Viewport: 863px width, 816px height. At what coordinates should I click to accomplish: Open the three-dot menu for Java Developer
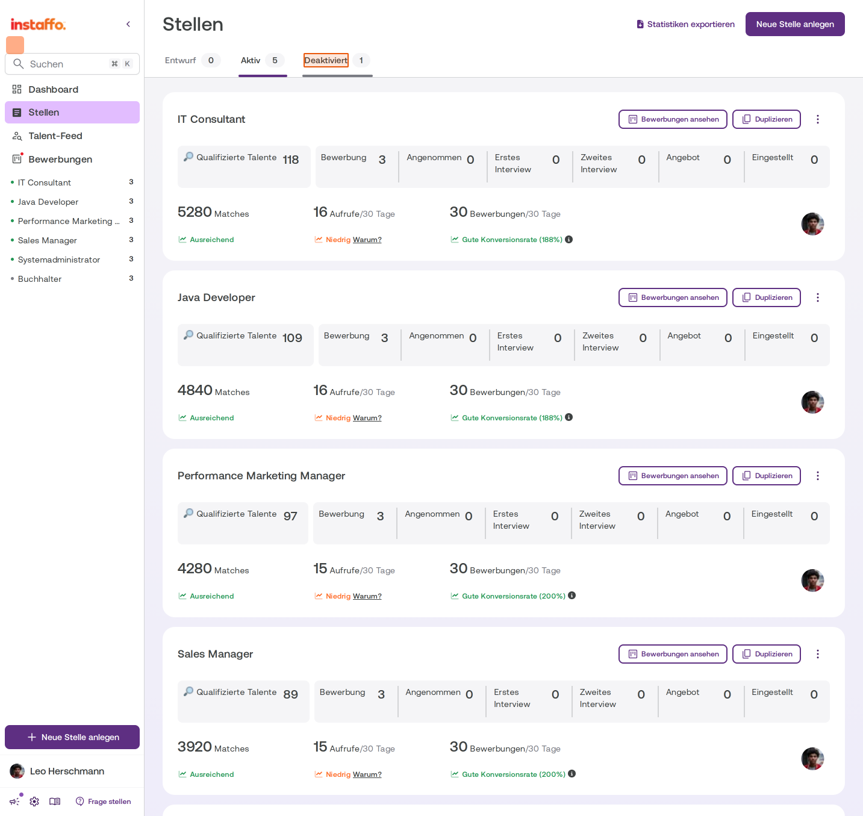(818, 297)
